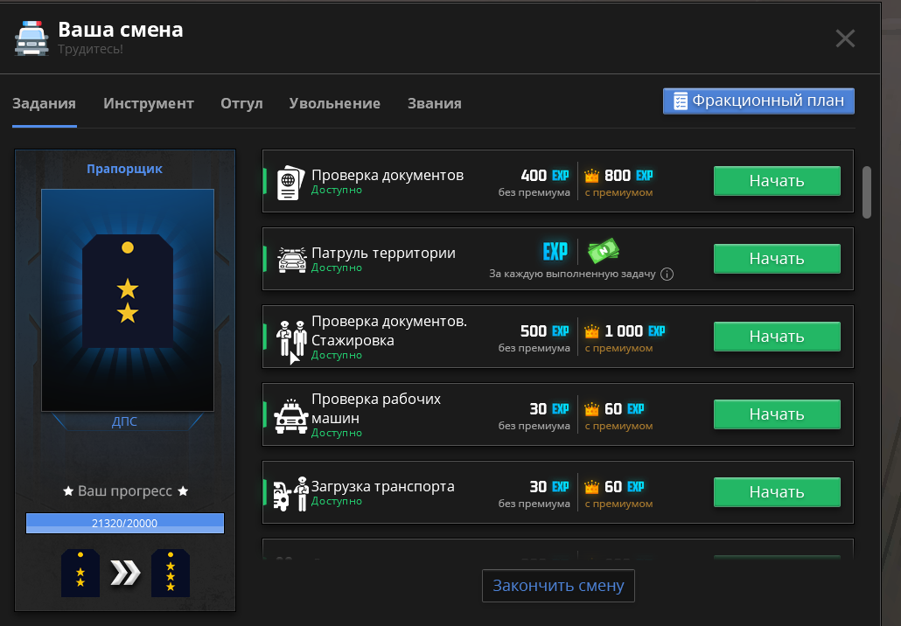
Task: Click the police car icon beside Ваша смена
Action: click(x=31, y=38)
